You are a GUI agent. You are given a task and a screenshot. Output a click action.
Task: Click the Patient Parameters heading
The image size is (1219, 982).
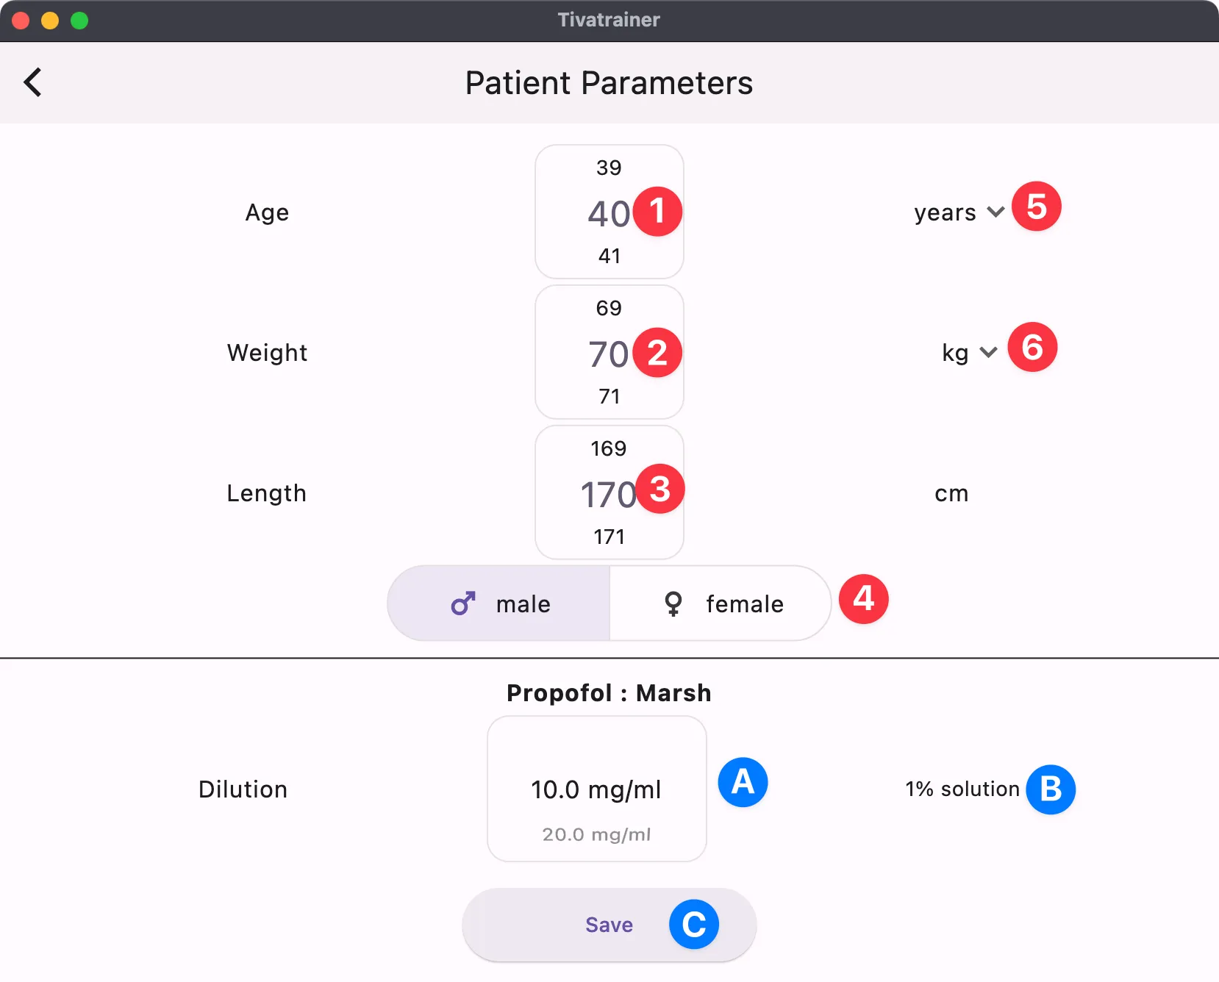609,82
